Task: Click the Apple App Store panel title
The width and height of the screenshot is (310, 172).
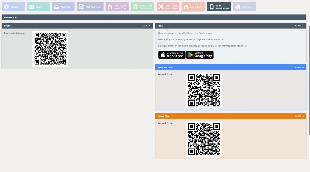Action: point(165,67)
